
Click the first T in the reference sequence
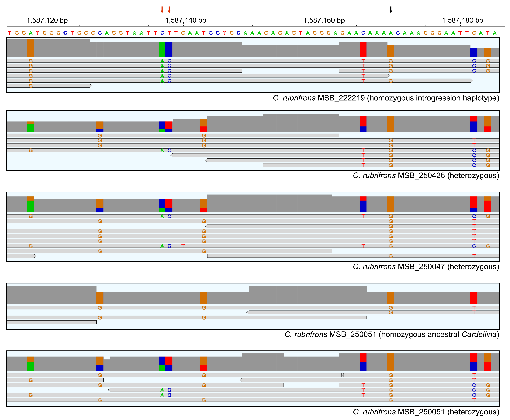click(10, 33)
